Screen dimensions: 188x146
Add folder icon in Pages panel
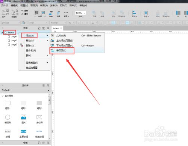click(44, 28)
